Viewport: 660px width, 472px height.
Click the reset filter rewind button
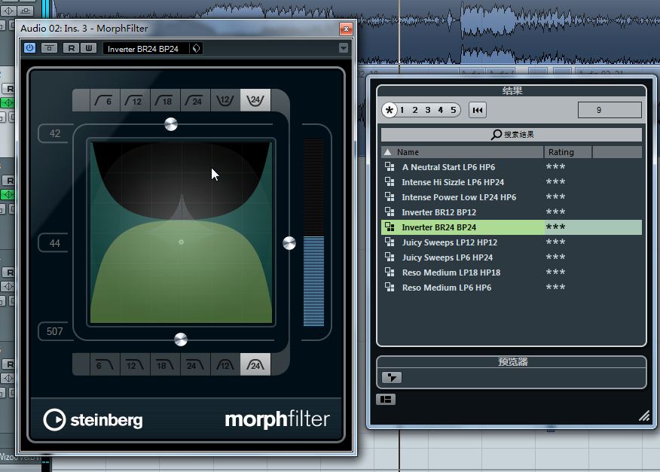pyautogui.click(x=478, y=110)
